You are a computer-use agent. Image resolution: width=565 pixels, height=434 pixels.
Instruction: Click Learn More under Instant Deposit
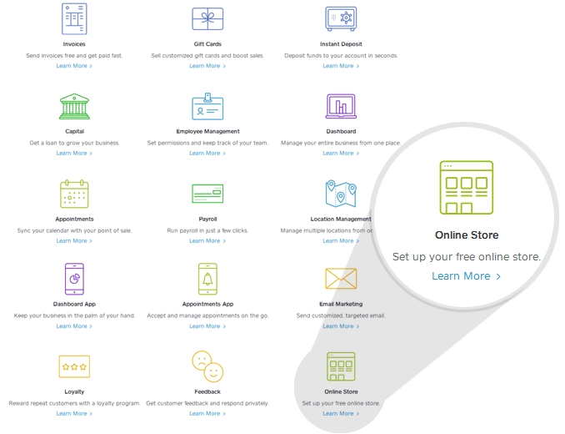pos(341,66)
